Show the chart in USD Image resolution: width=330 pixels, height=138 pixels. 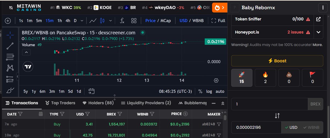pos(183,21)
